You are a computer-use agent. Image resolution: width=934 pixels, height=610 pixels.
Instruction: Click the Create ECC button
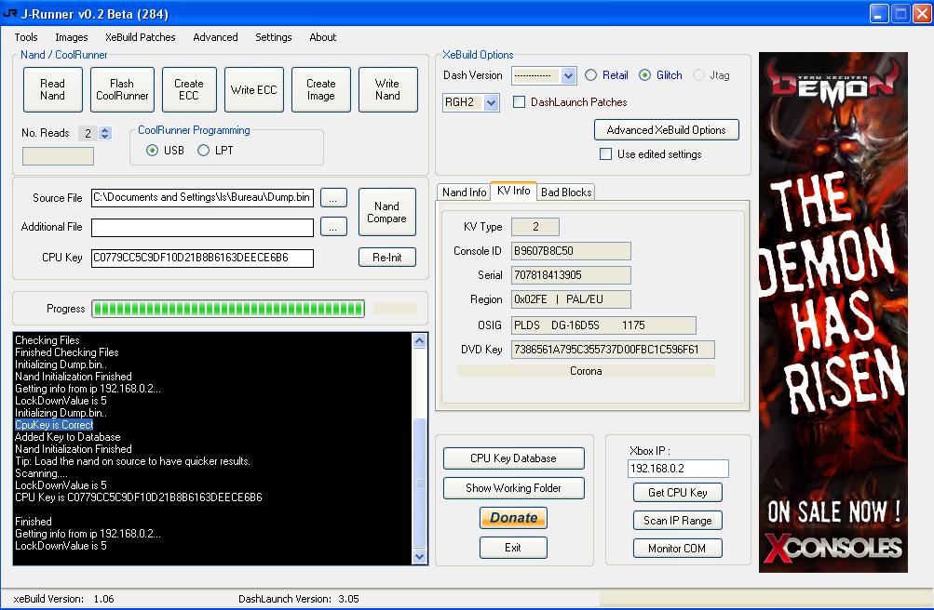[x=188, y=89]
